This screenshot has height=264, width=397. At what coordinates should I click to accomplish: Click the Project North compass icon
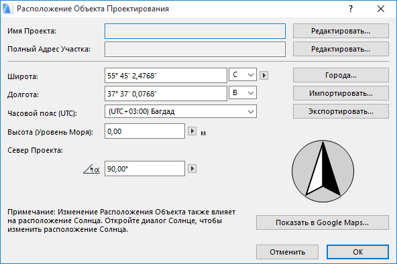[323, 171]
